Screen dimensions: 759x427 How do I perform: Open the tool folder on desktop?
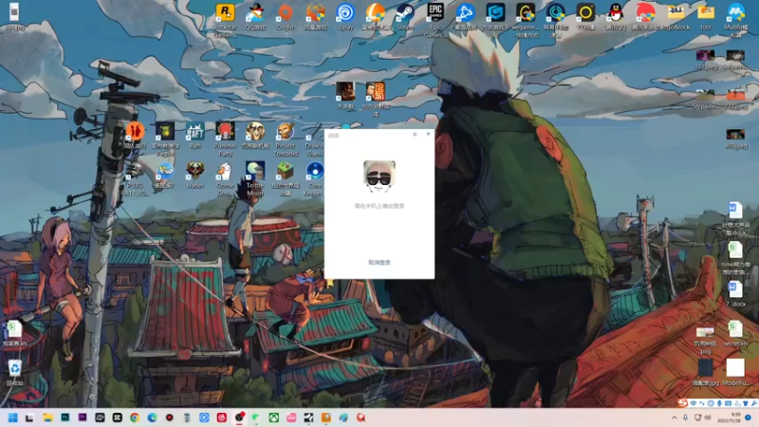[x=705, y=16]
